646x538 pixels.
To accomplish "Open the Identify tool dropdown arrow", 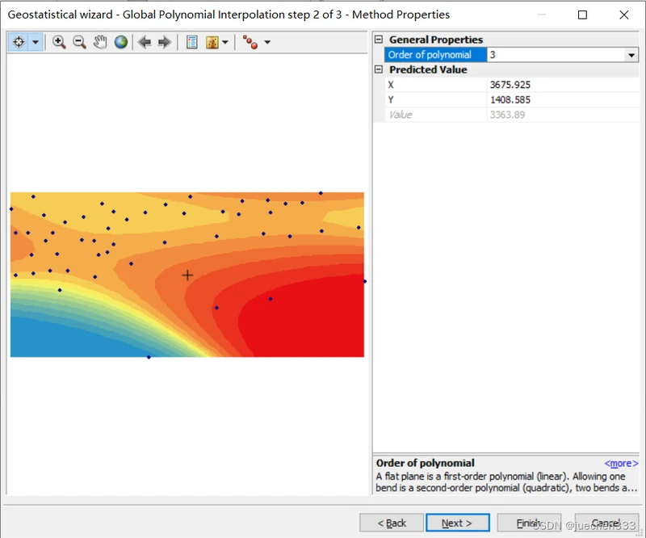I will 36,42.
